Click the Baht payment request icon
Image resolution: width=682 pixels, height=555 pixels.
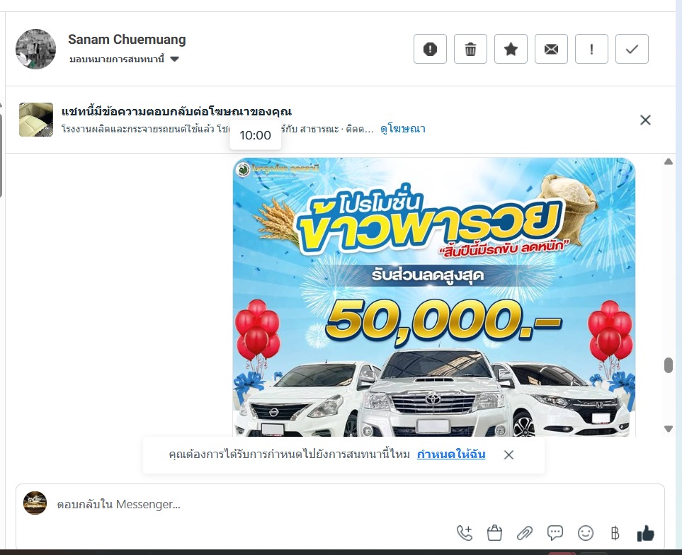coord(615,533)
